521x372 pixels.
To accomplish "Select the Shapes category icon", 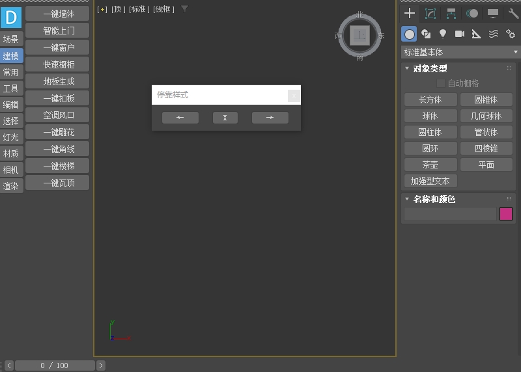I will coord(426,34).
